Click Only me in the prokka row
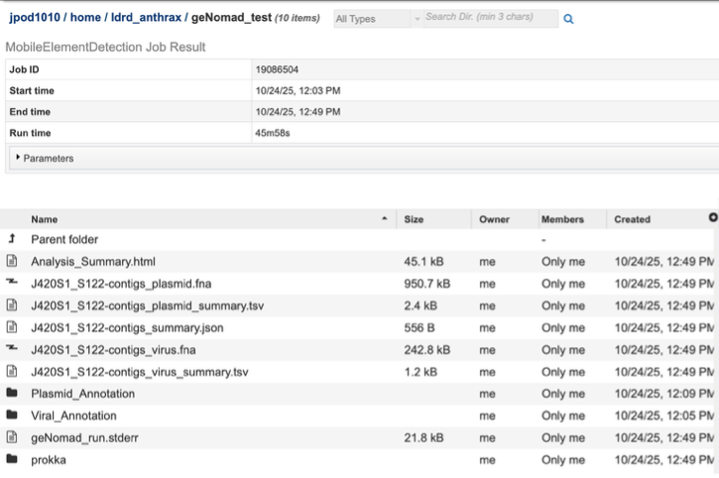The height and width of the screenshot is (478, 719). pyautogui.click(x=563, y=459)
